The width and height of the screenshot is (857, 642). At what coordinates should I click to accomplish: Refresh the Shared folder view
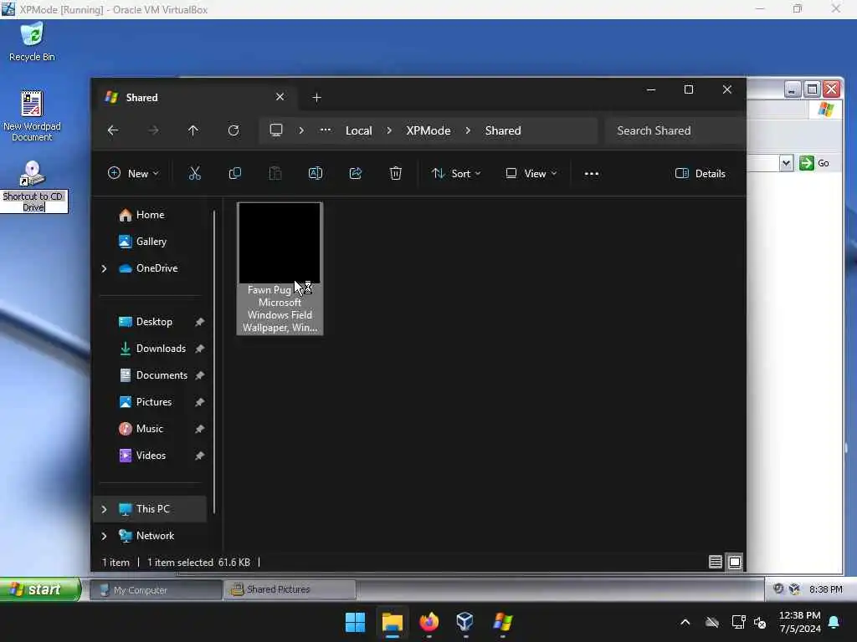[x=233, y=130]
